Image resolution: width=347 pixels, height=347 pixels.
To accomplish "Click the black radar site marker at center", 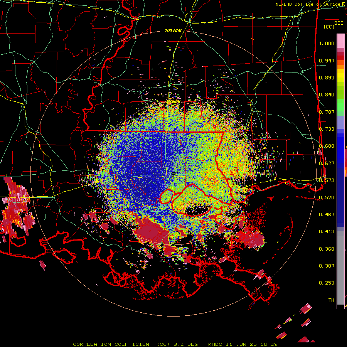I will [x=173, y=174].
